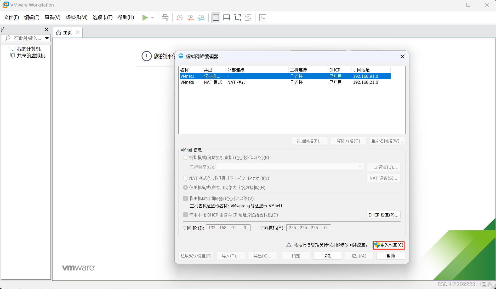Image resolution: width=496 pixels, height=289 pixels.
Task: Click the 取消 button
Action: tap(328, 256)
